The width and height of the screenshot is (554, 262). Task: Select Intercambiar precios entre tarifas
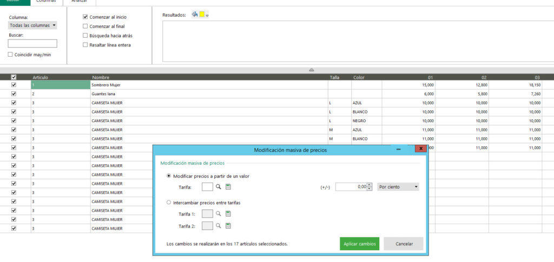(169, 203)
